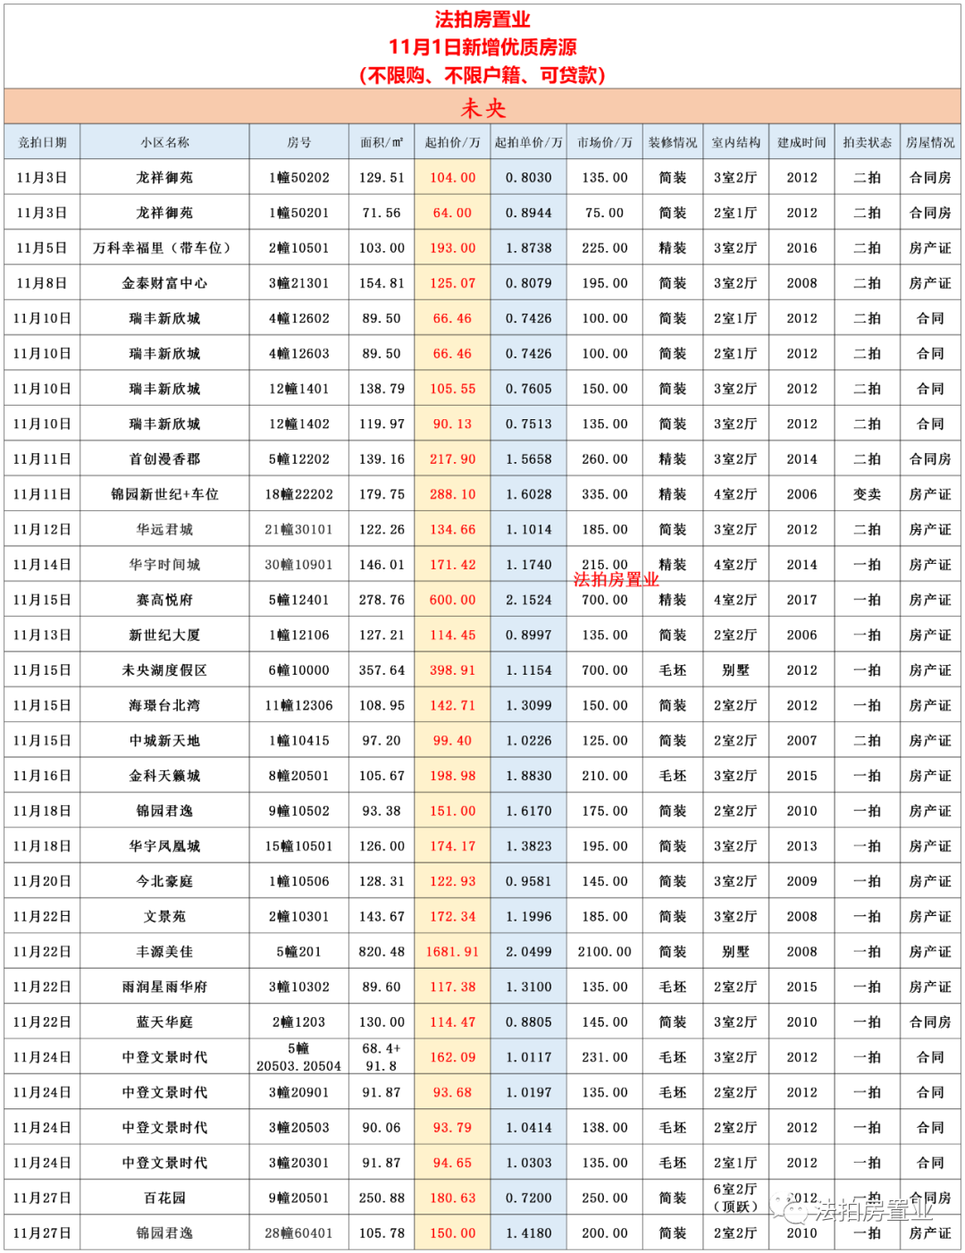Image resolution: width=965 pixels, height=1253 pixels.
Task: Select the 起拍单价/万 column header
Action: 528,142
